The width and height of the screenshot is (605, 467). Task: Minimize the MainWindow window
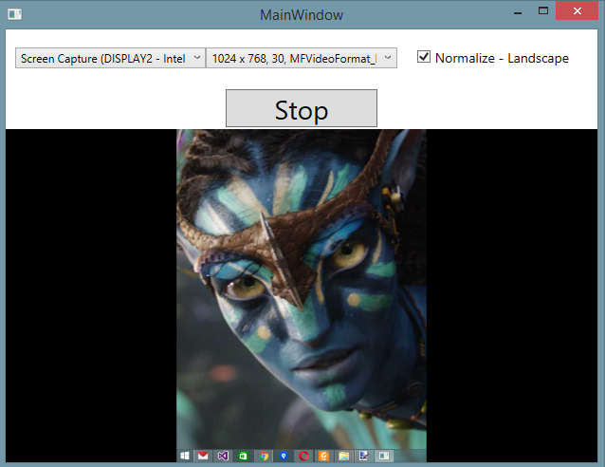(x=518, y=12)
